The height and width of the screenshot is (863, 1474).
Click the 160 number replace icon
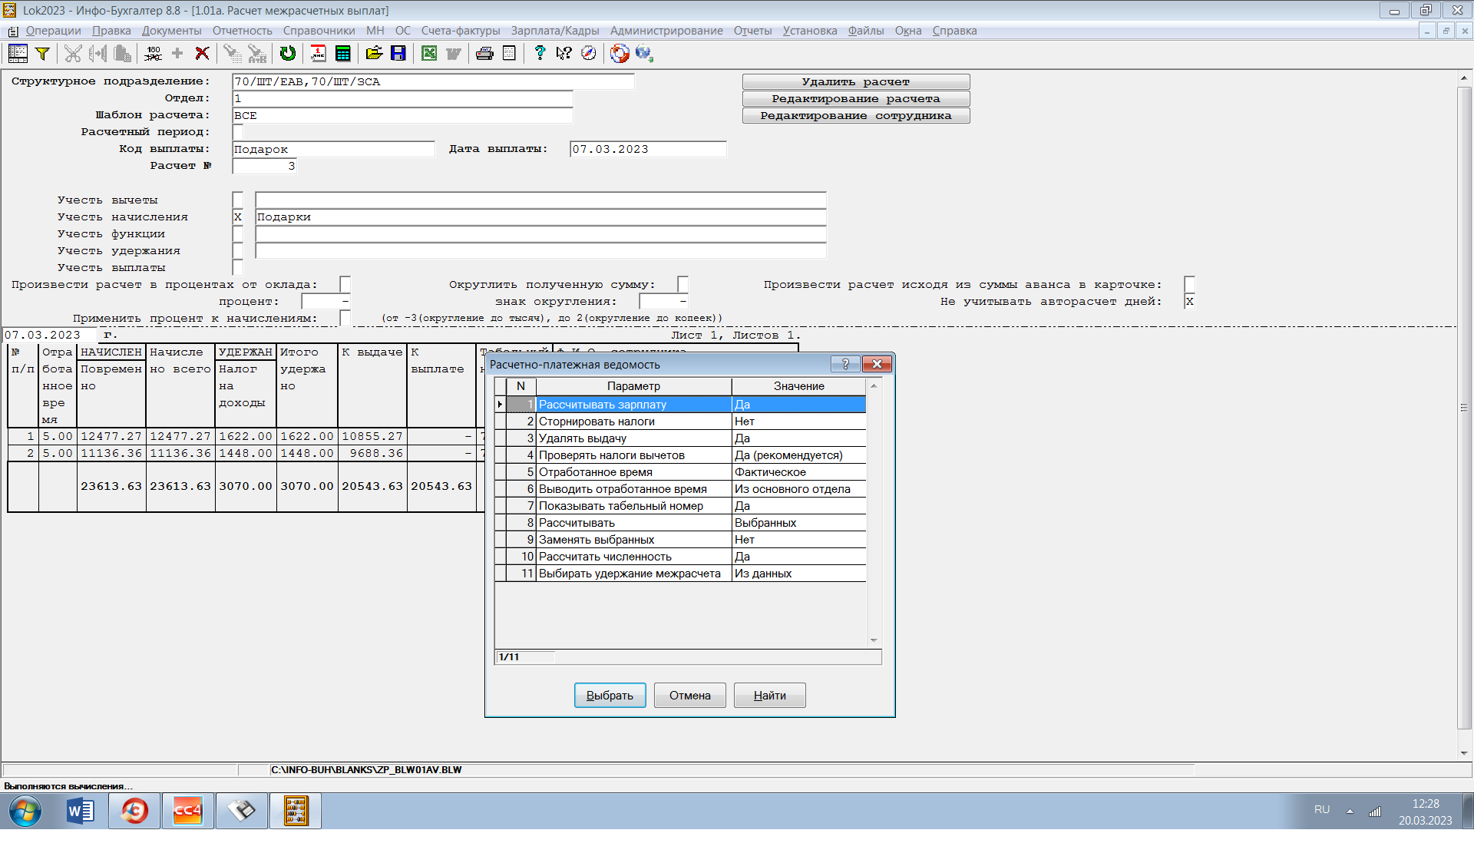pyautogui.click(x=153, y=53)
